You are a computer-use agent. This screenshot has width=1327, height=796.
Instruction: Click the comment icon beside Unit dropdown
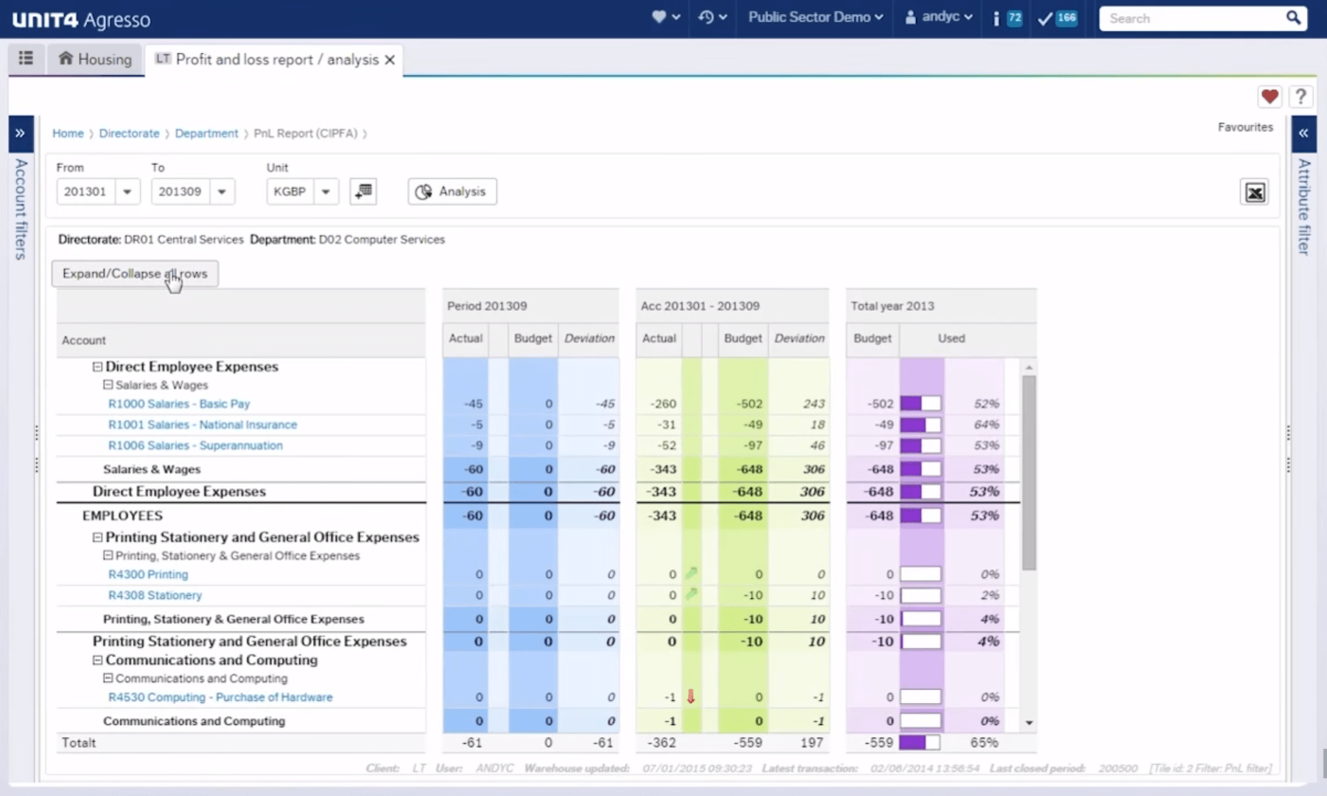363,192
